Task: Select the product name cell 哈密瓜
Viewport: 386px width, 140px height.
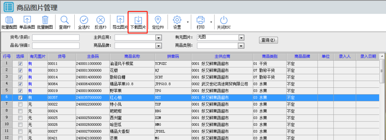Action: tap(132, 125)
